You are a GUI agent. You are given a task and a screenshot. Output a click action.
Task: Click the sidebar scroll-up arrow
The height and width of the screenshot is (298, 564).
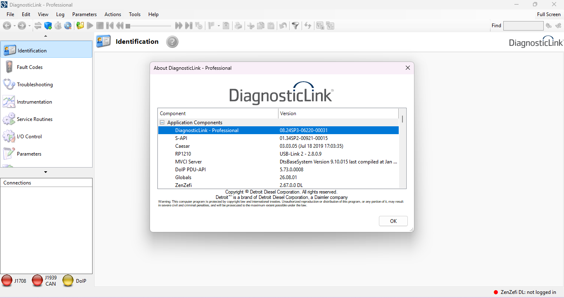click(x=46, y=36)
